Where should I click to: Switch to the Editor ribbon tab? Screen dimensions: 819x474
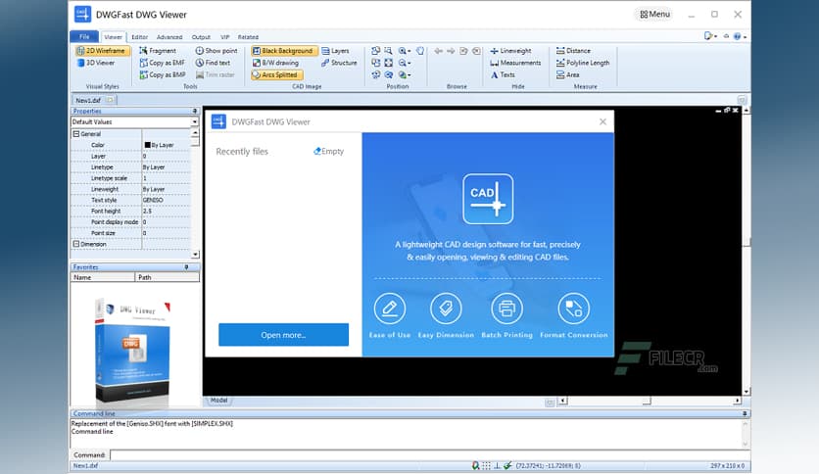pos(139,37)
